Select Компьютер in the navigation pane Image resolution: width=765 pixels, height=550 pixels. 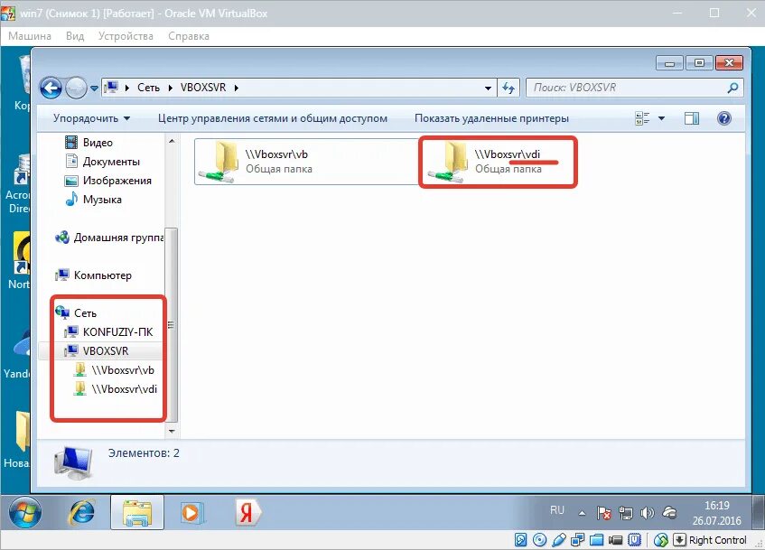coord(93,275)
